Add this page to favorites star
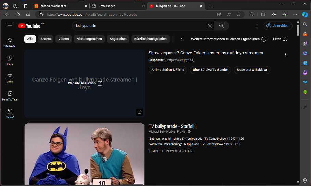 tap(239, 14)
